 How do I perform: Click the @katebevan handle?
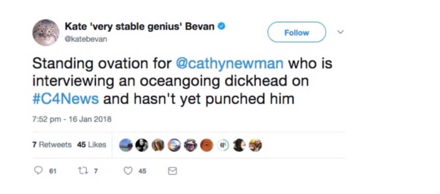click(86, 39)
